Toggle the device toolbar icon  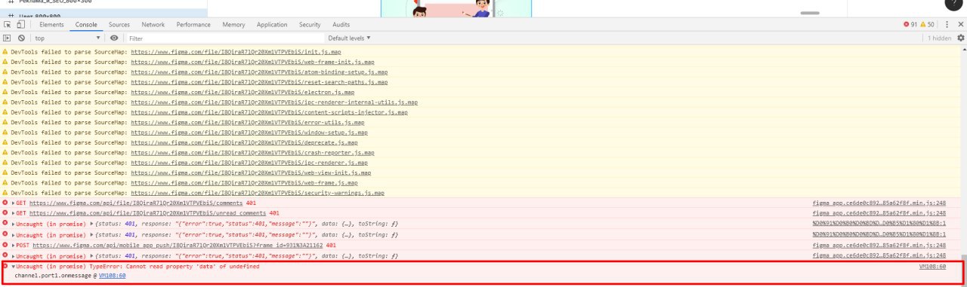tap(20, 25)
